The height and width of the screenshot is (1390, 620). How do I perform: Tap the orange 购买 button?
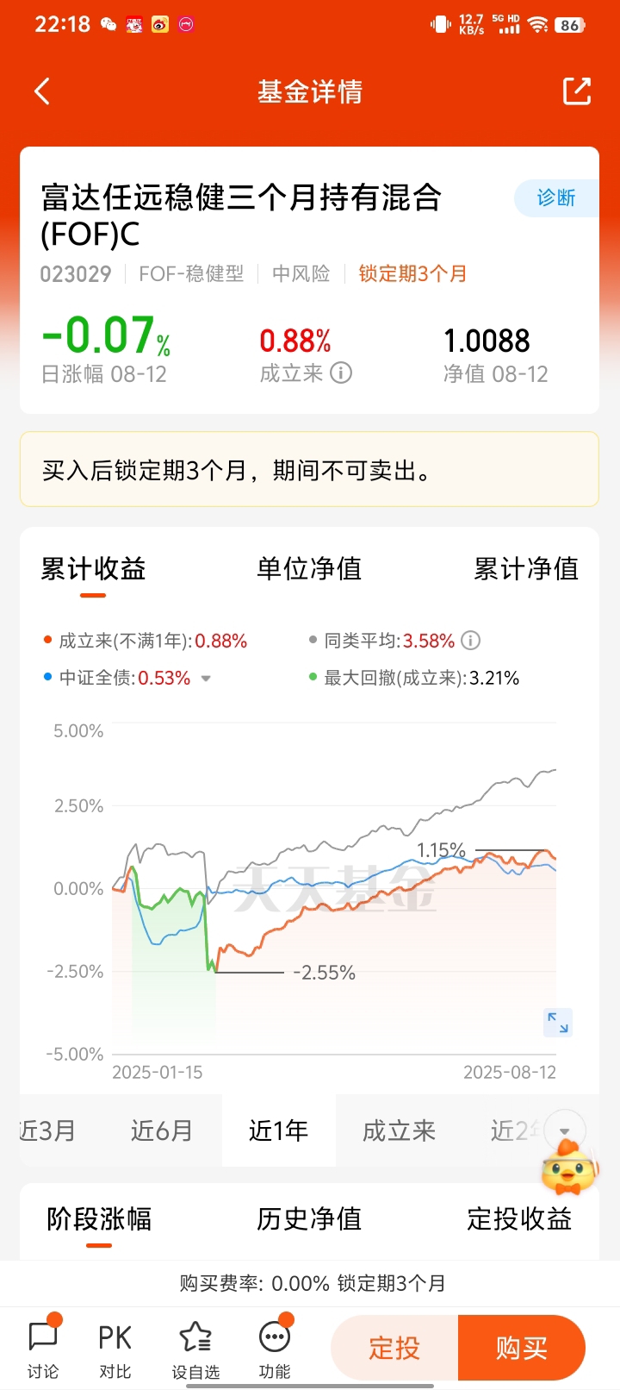tap(522, 1348)
